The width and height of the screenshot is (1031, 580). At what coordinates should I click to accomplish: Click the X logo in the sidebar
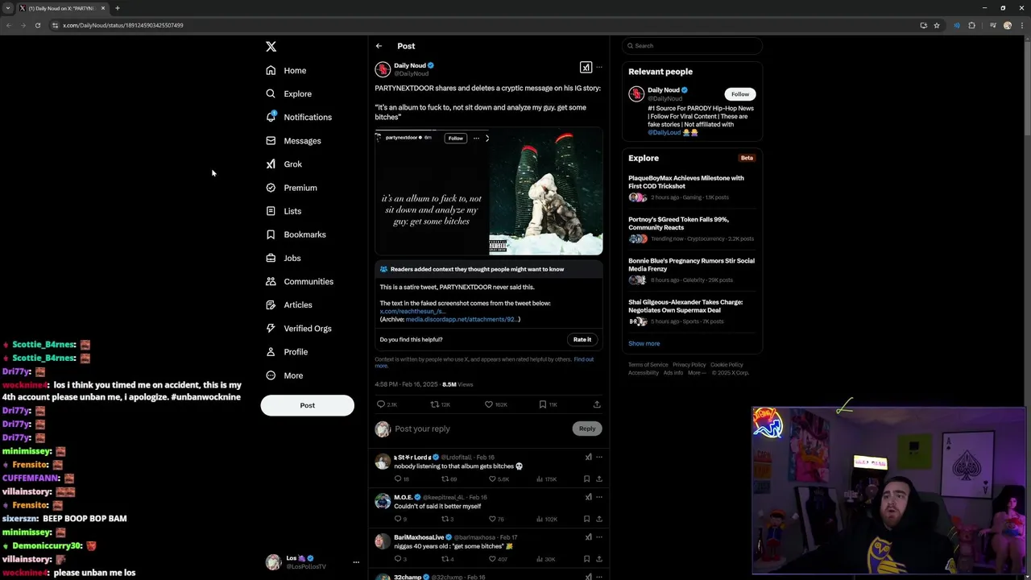[x=271, y=47]
